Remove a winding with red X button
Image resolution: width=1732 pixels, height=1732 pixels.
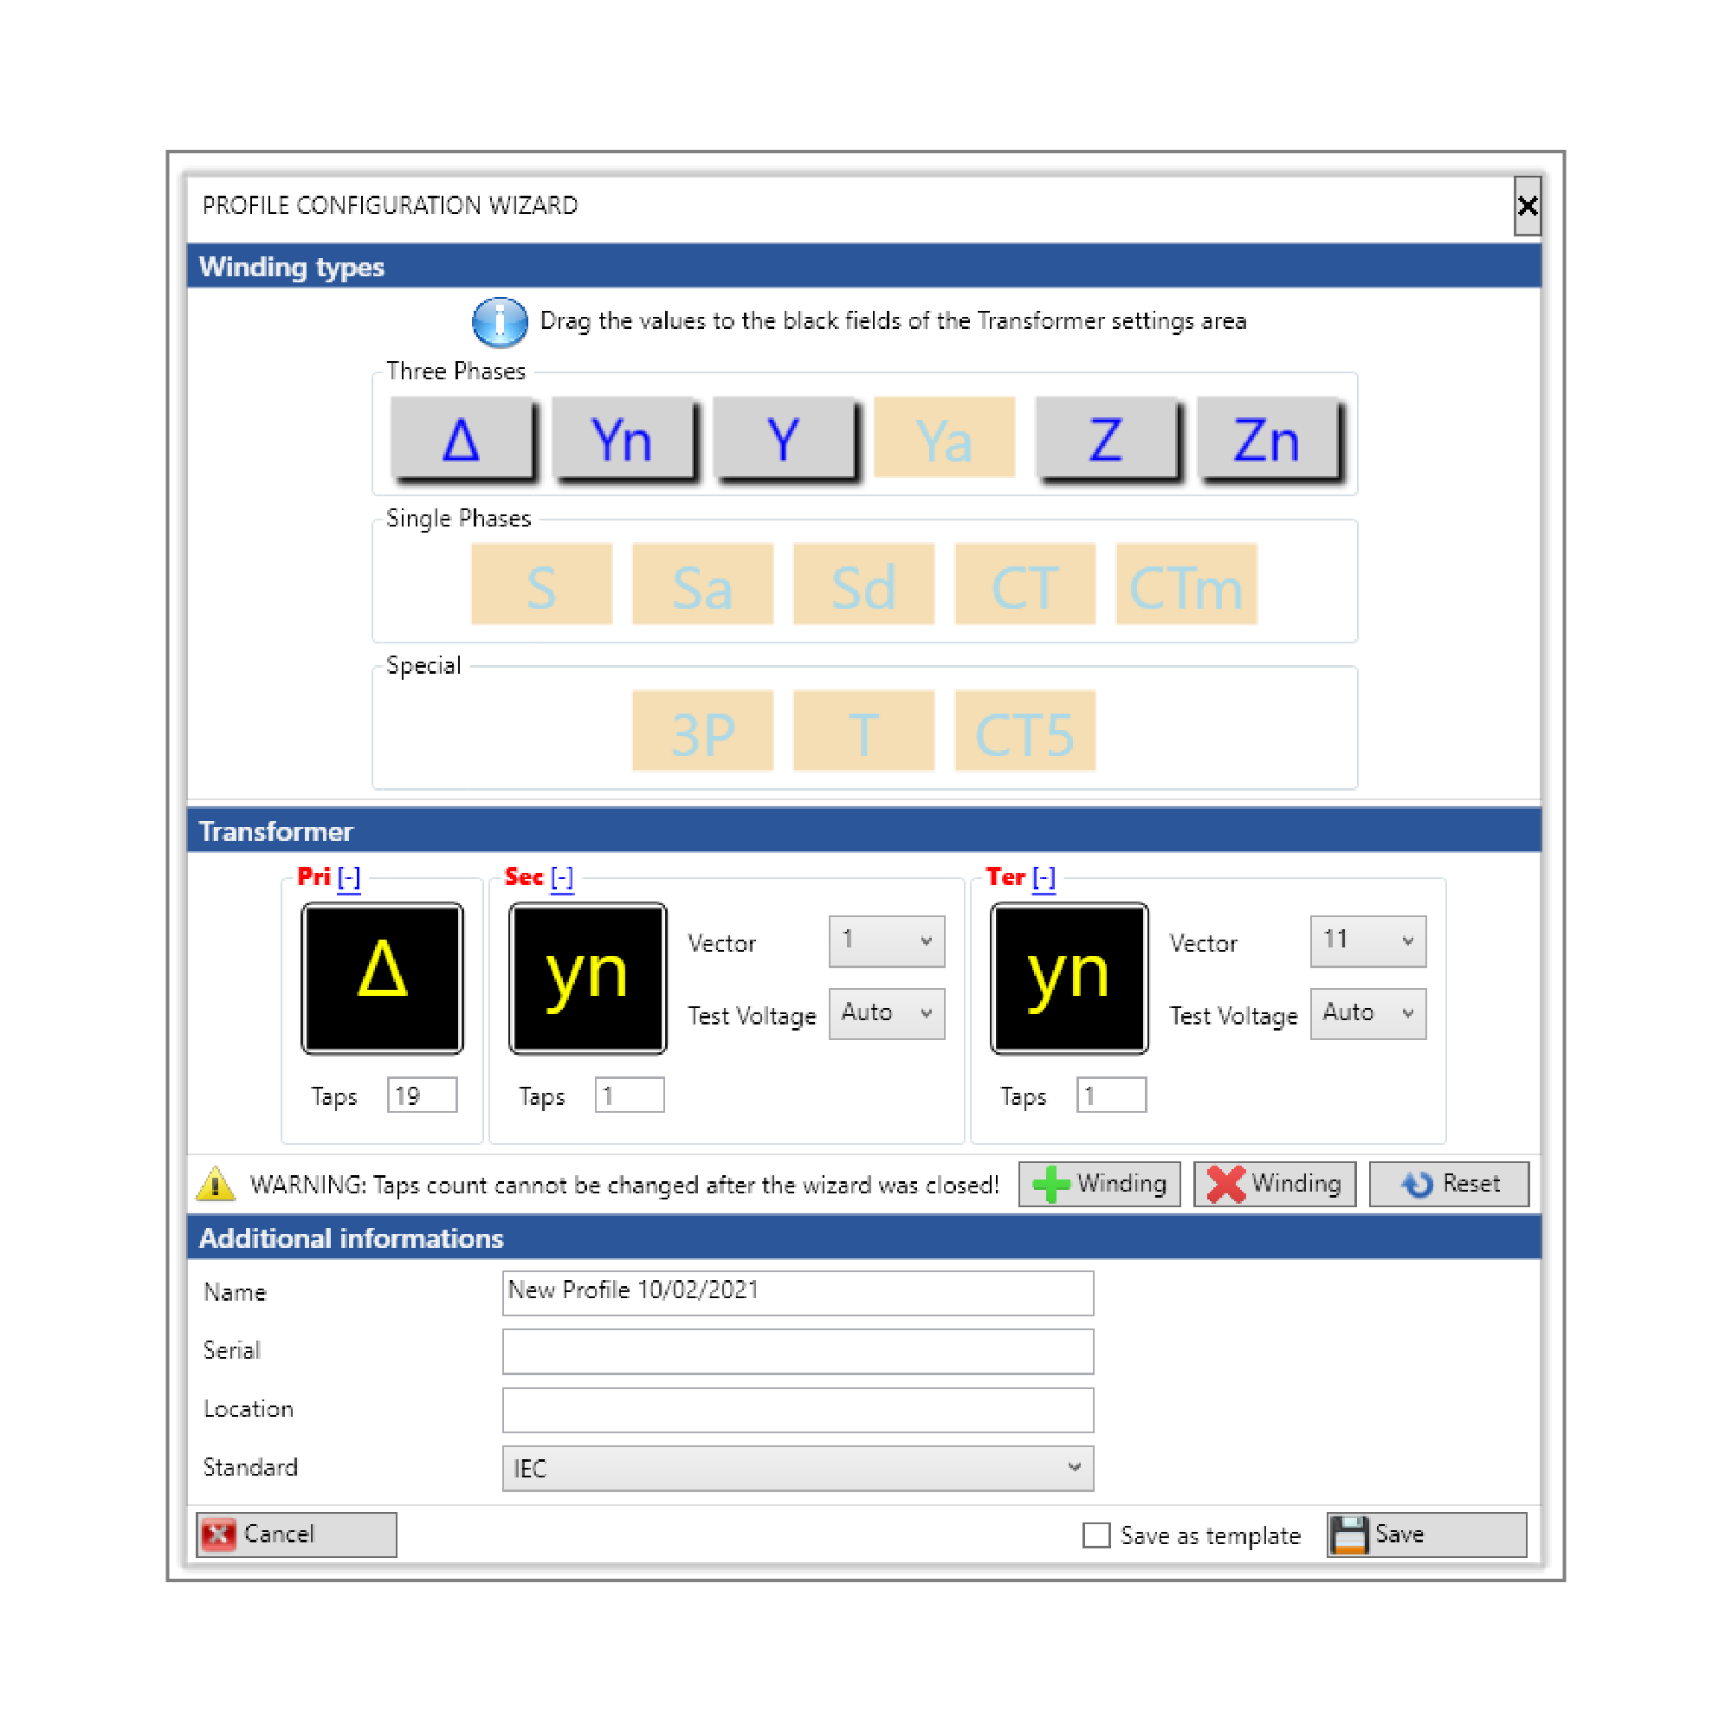(1275, 1184)
